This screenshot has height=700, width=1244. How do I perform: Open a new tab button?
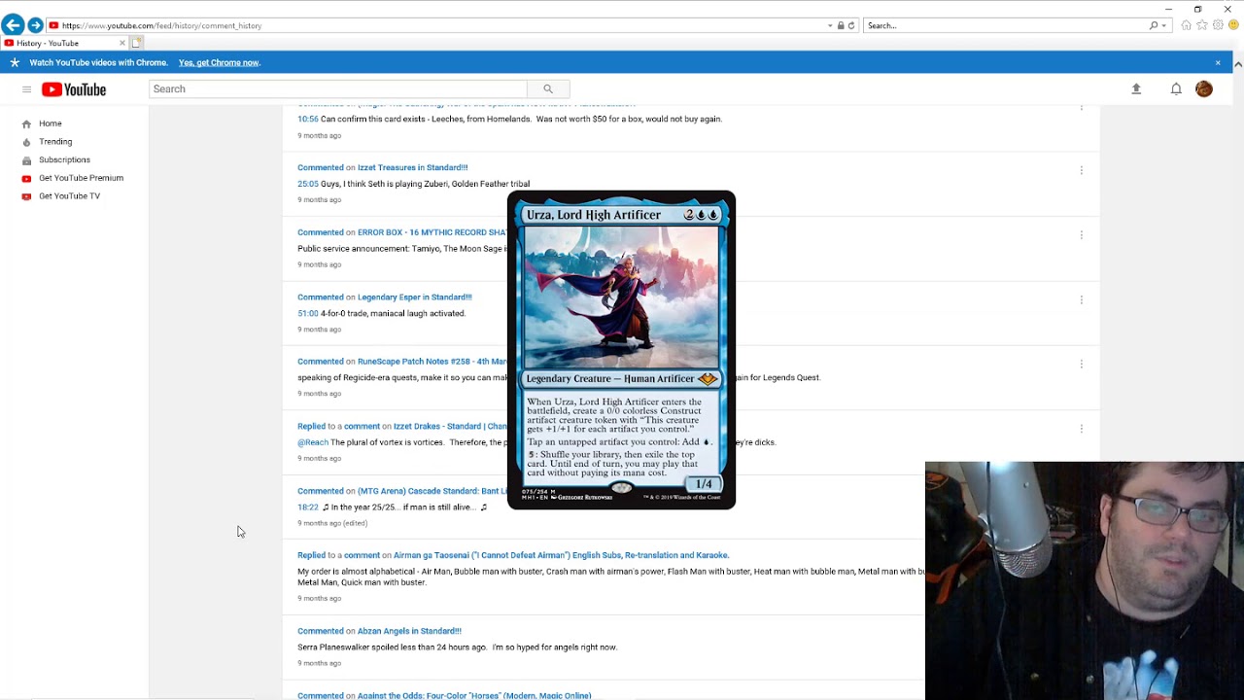[137, 43]
